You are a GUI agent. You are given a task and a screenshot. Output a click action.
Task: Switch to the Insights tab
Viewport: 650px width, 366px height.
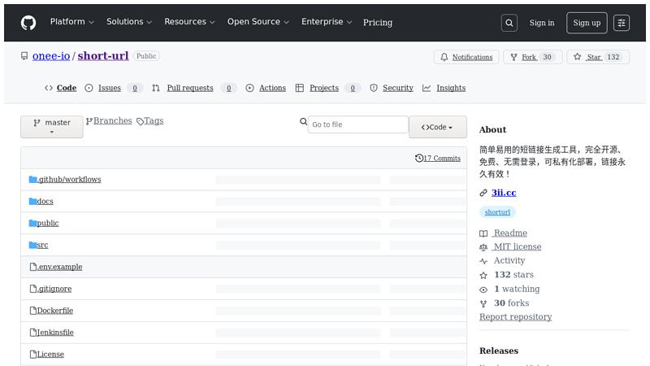[451, 88]
